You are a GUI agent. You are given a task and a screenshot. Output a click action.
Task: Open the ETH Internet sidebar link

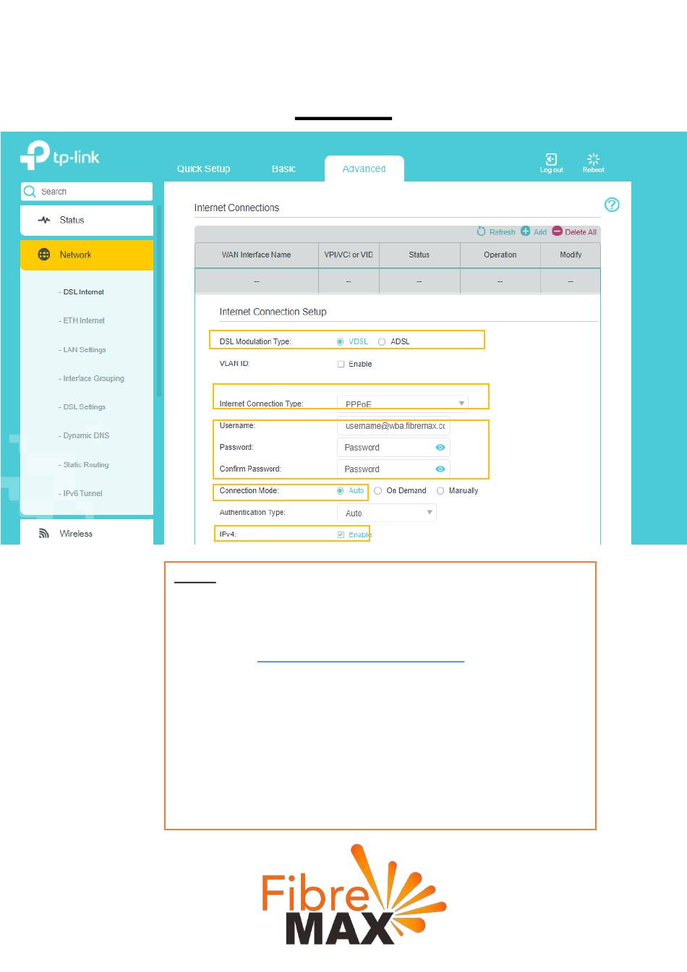click(x=84, y=321)
